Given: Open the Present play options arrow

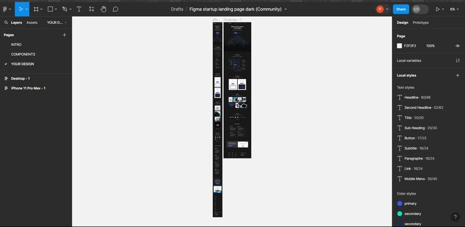Looking at the screenshot, I should [x=443, y=9].
